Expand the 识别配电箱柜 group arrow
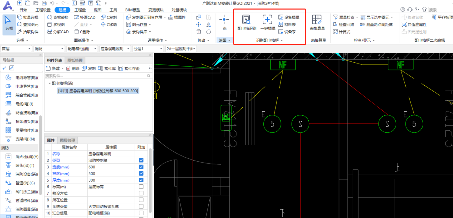The image size is (453, 218). (x=282, y=40)
